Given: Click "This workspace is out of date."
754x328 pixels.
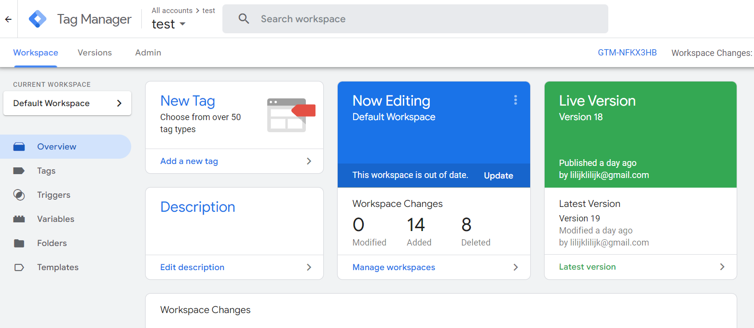Looking at the screenshot, I should coord(411,175).
